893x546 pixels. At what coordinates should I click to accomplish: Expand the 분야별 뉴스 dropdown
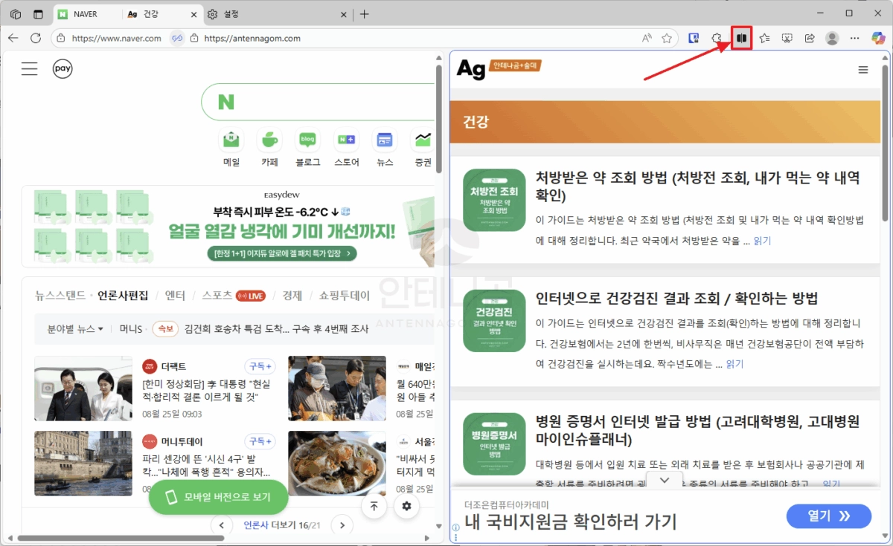[x=75, y=328]
